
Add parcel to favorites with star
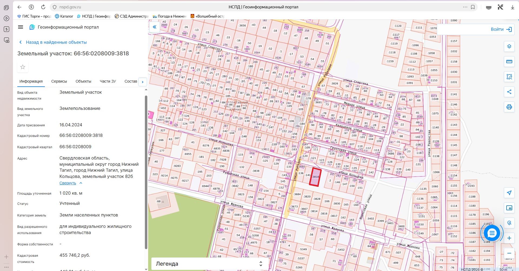tap(23, 67)
